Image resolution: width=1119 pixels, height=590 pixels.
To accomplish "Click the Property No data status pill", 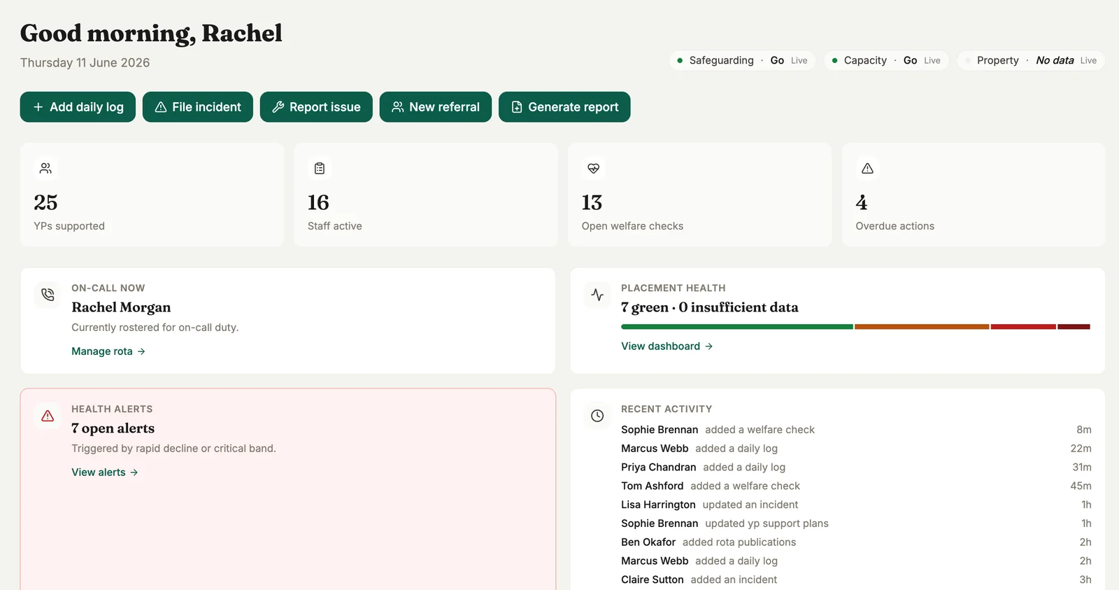I will coord(1031,61).
